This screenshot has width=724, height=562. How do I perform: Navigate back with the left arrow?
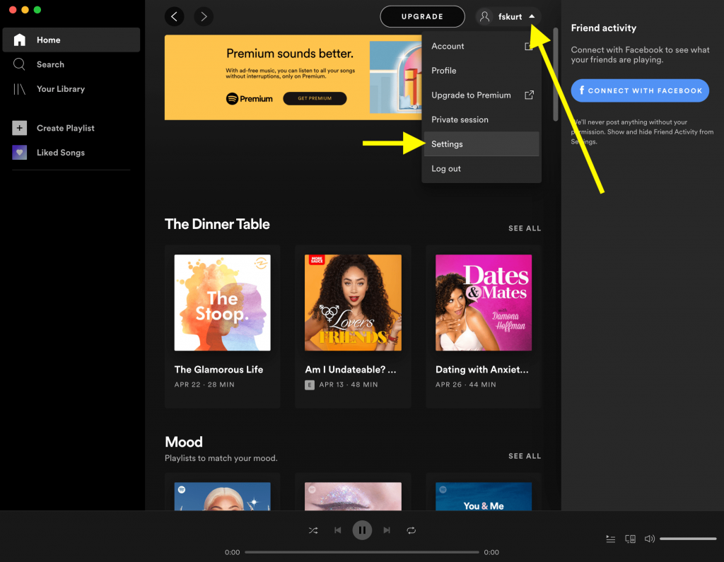(174, 17)
